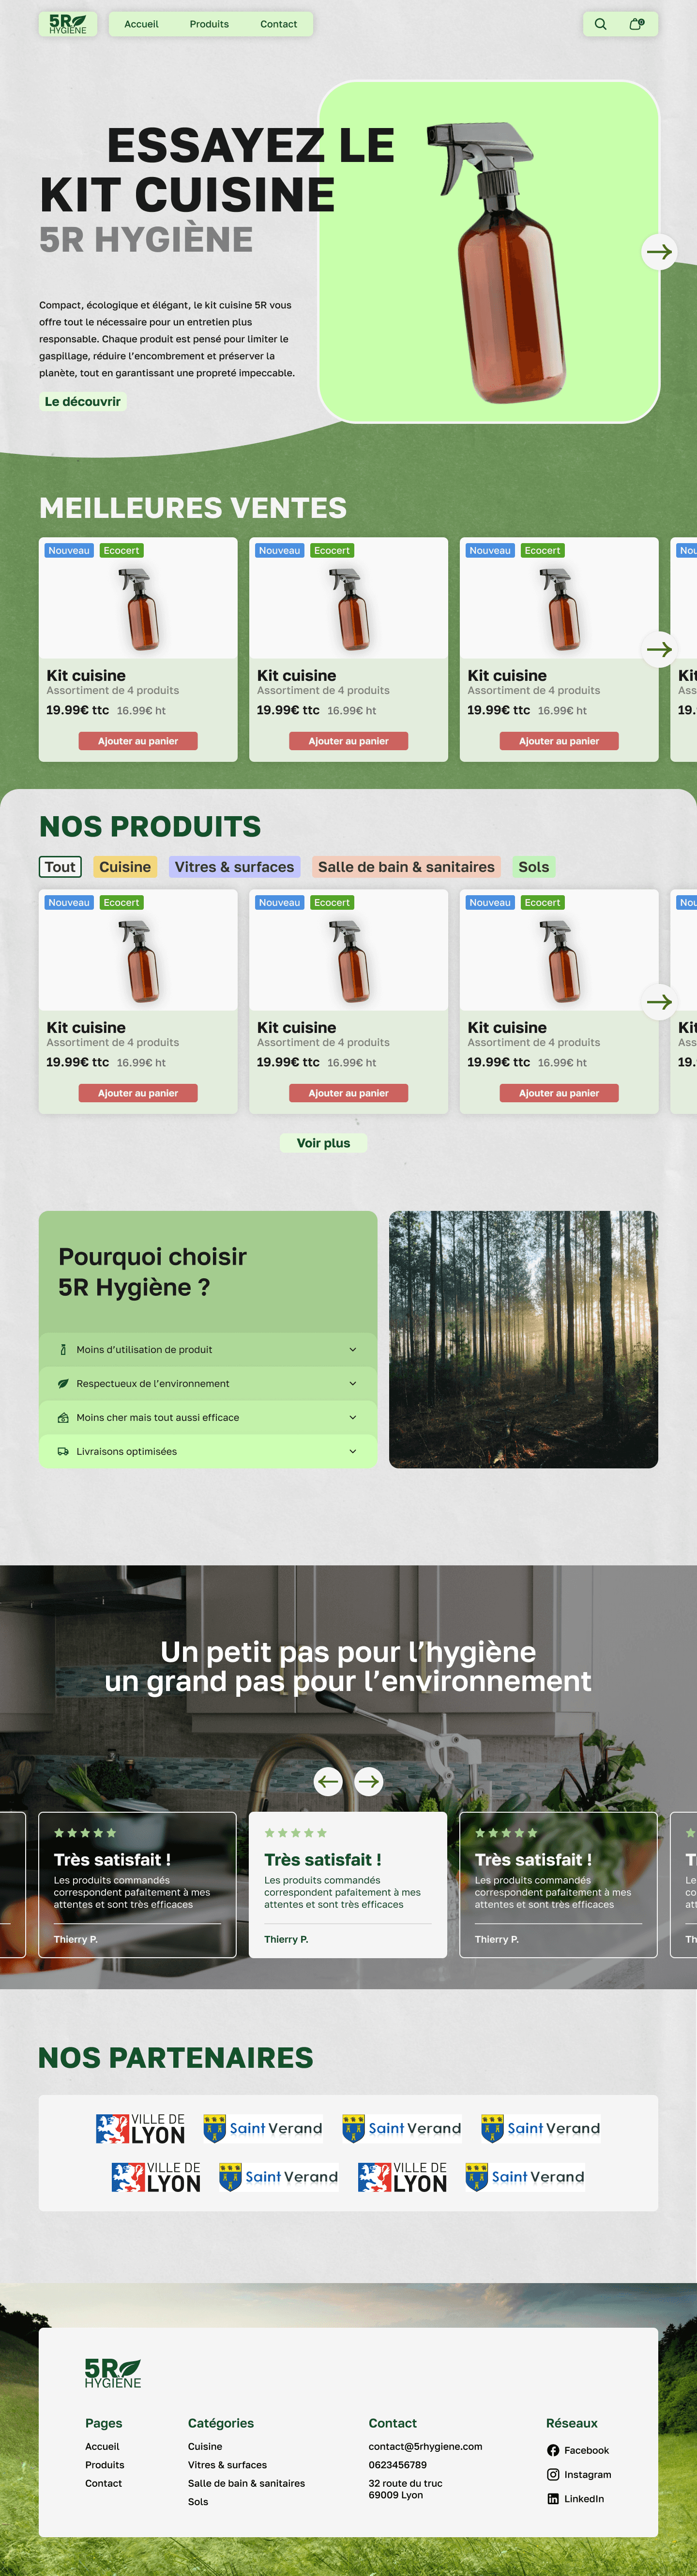
Task: Click the search magnifier icon in header
Action: [x=600, y=24]
